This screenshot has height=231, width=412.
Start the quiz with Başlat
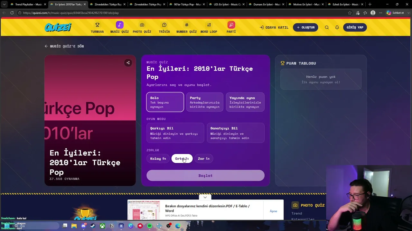tap(205, 175)
